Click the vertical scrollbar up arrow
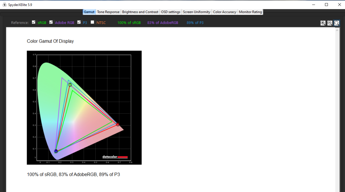The height and width of the screenshot is (192, 345). [x=337, y=30]
